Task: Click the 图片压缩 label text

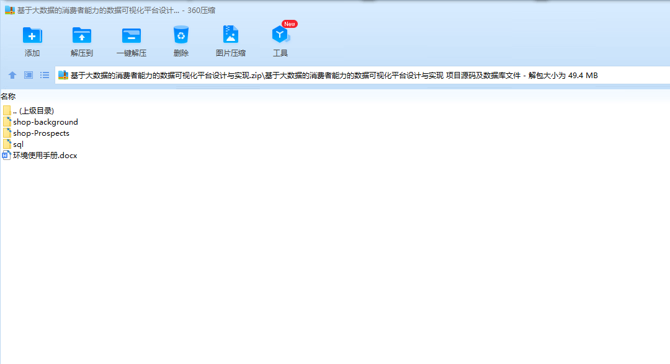Action: click(231, 53)
